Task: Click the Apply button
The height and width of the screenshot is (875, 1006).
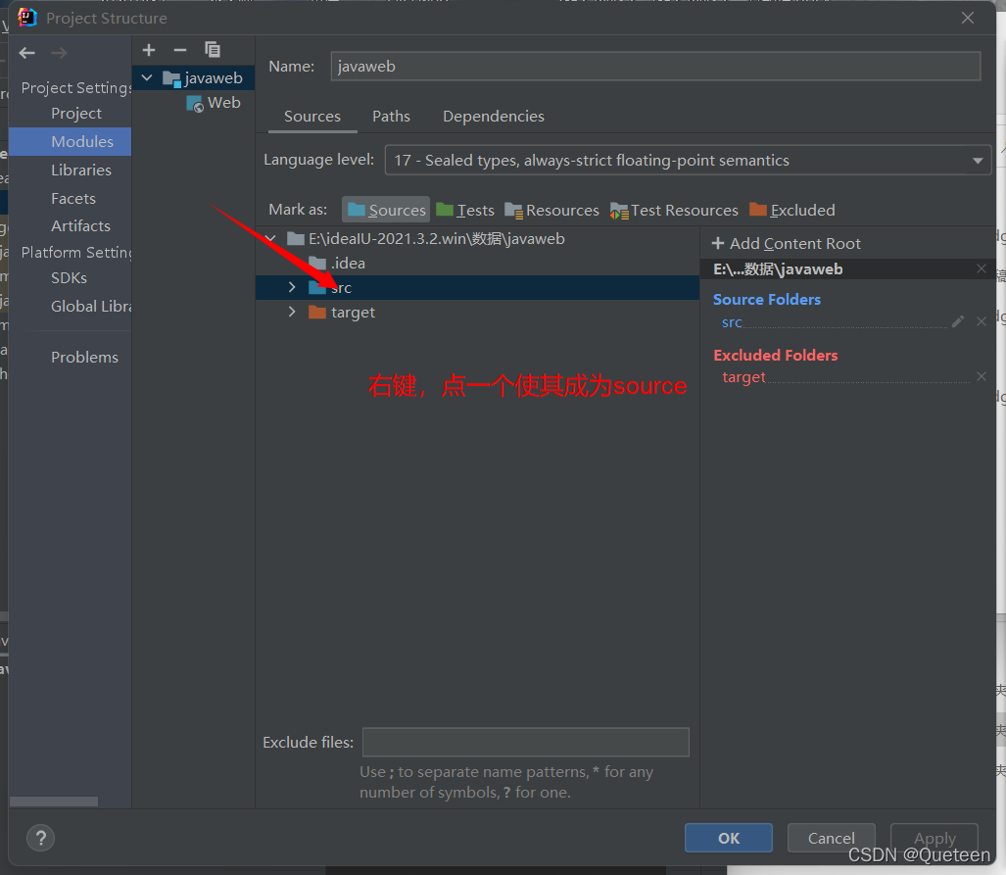Action: pos(934,838)
